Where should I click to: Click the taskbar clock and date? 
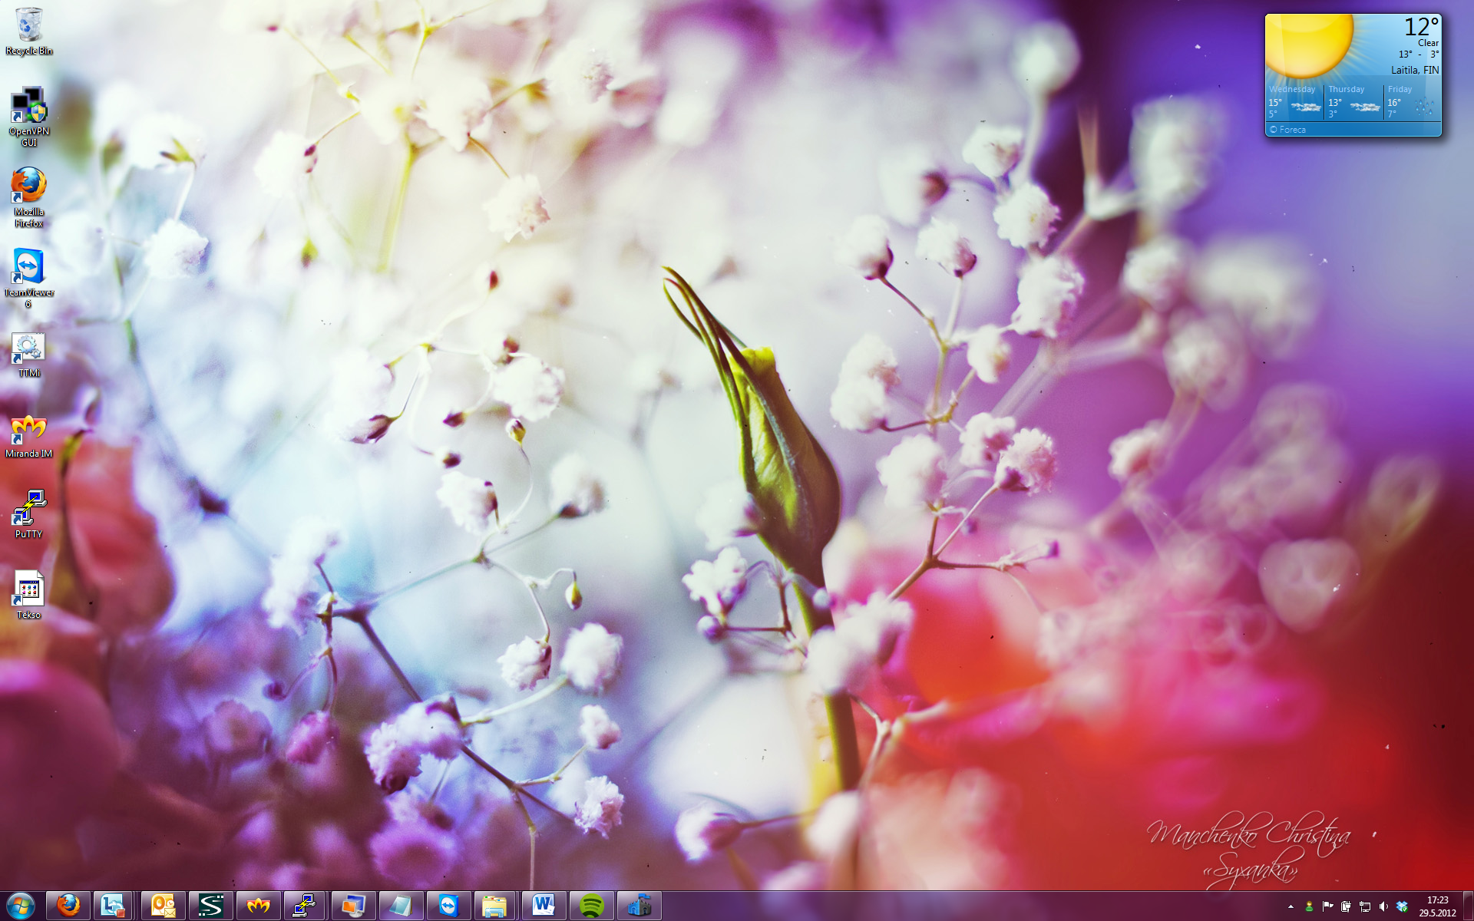pyautogui.click(x=1437, y=906)
